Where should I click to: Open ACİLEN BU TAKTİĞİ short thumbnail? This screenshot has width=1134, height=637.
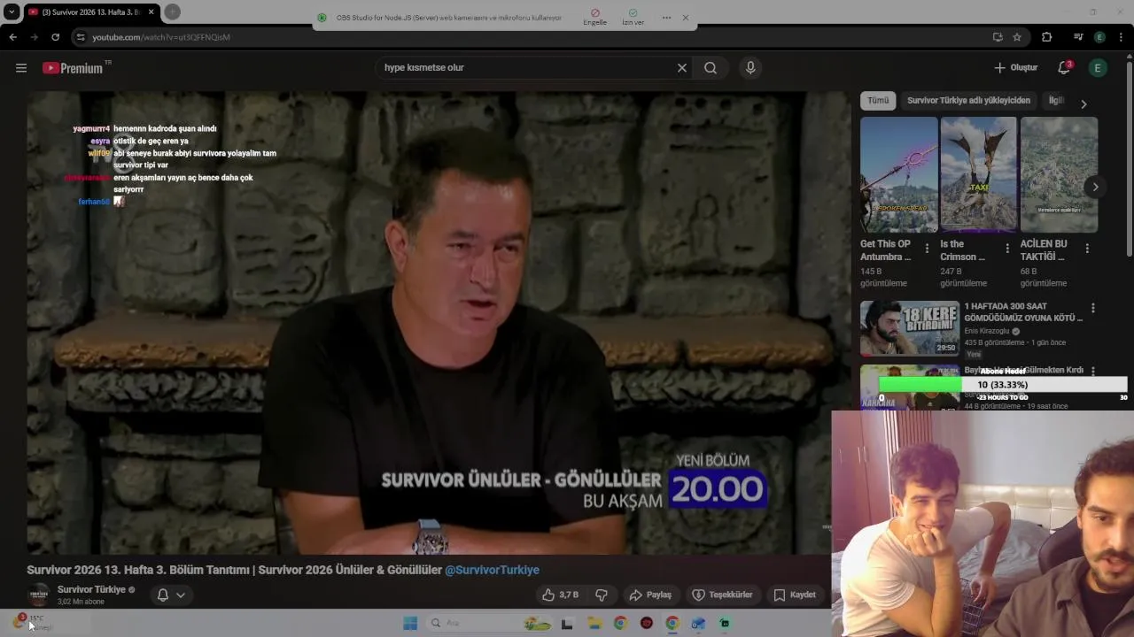[1059, 175]
